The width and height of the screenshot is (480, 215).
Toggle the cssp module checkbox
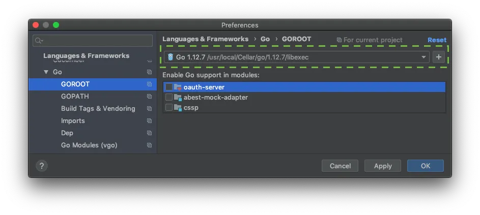pos(169,108)
